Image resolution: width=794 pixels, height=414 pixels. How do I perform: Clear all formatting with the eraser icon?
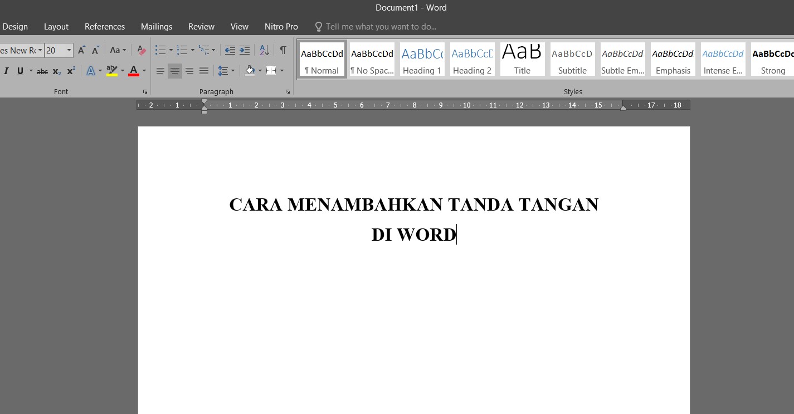pos(142,50)
